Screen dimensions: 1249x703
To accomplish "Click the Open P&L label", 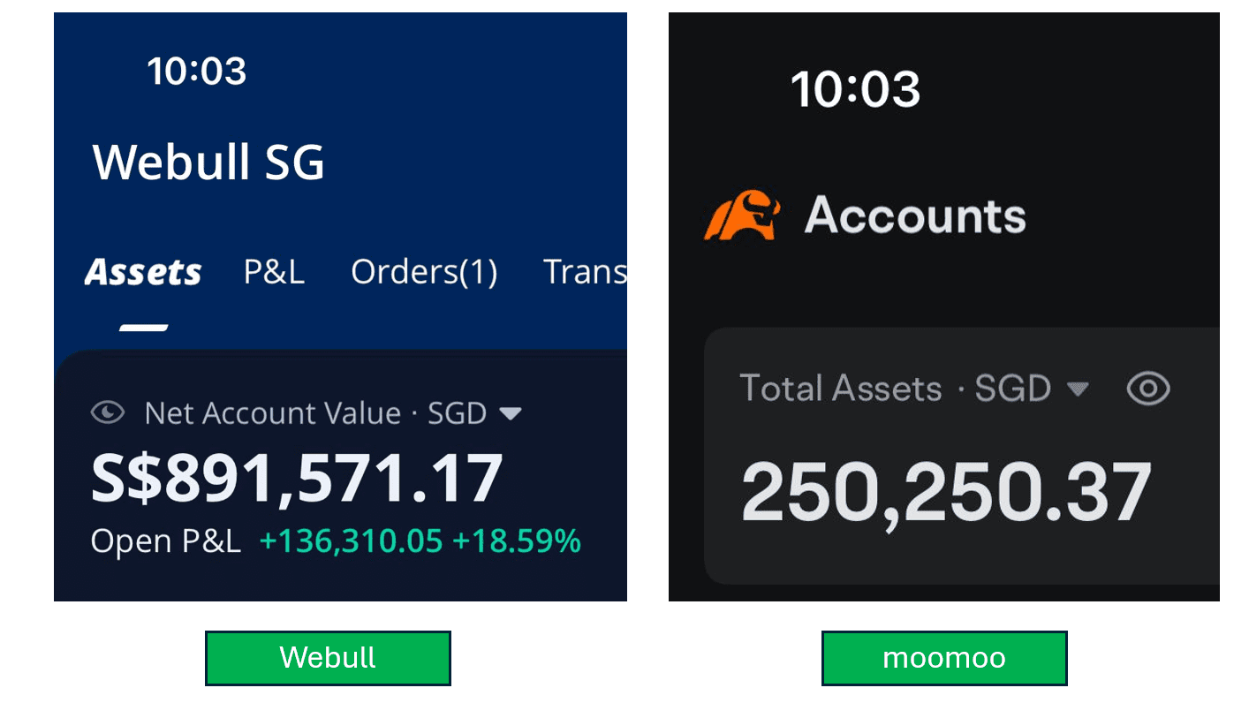I will click(166, 541).
